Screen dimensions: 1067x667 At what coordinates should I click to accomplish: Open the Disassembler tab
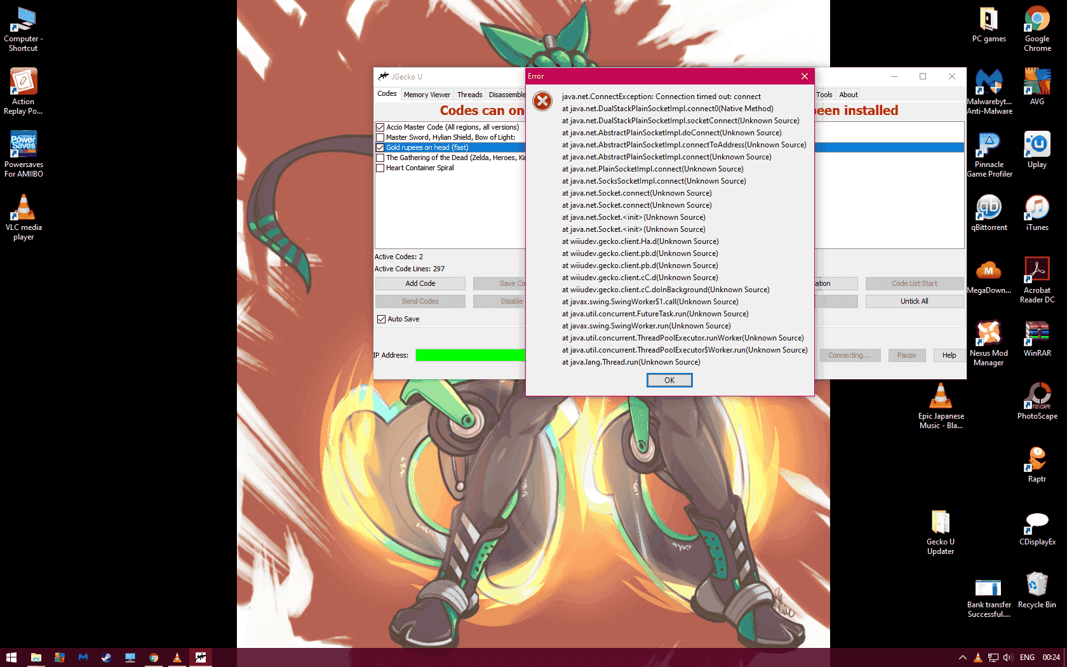coord(507,95)
